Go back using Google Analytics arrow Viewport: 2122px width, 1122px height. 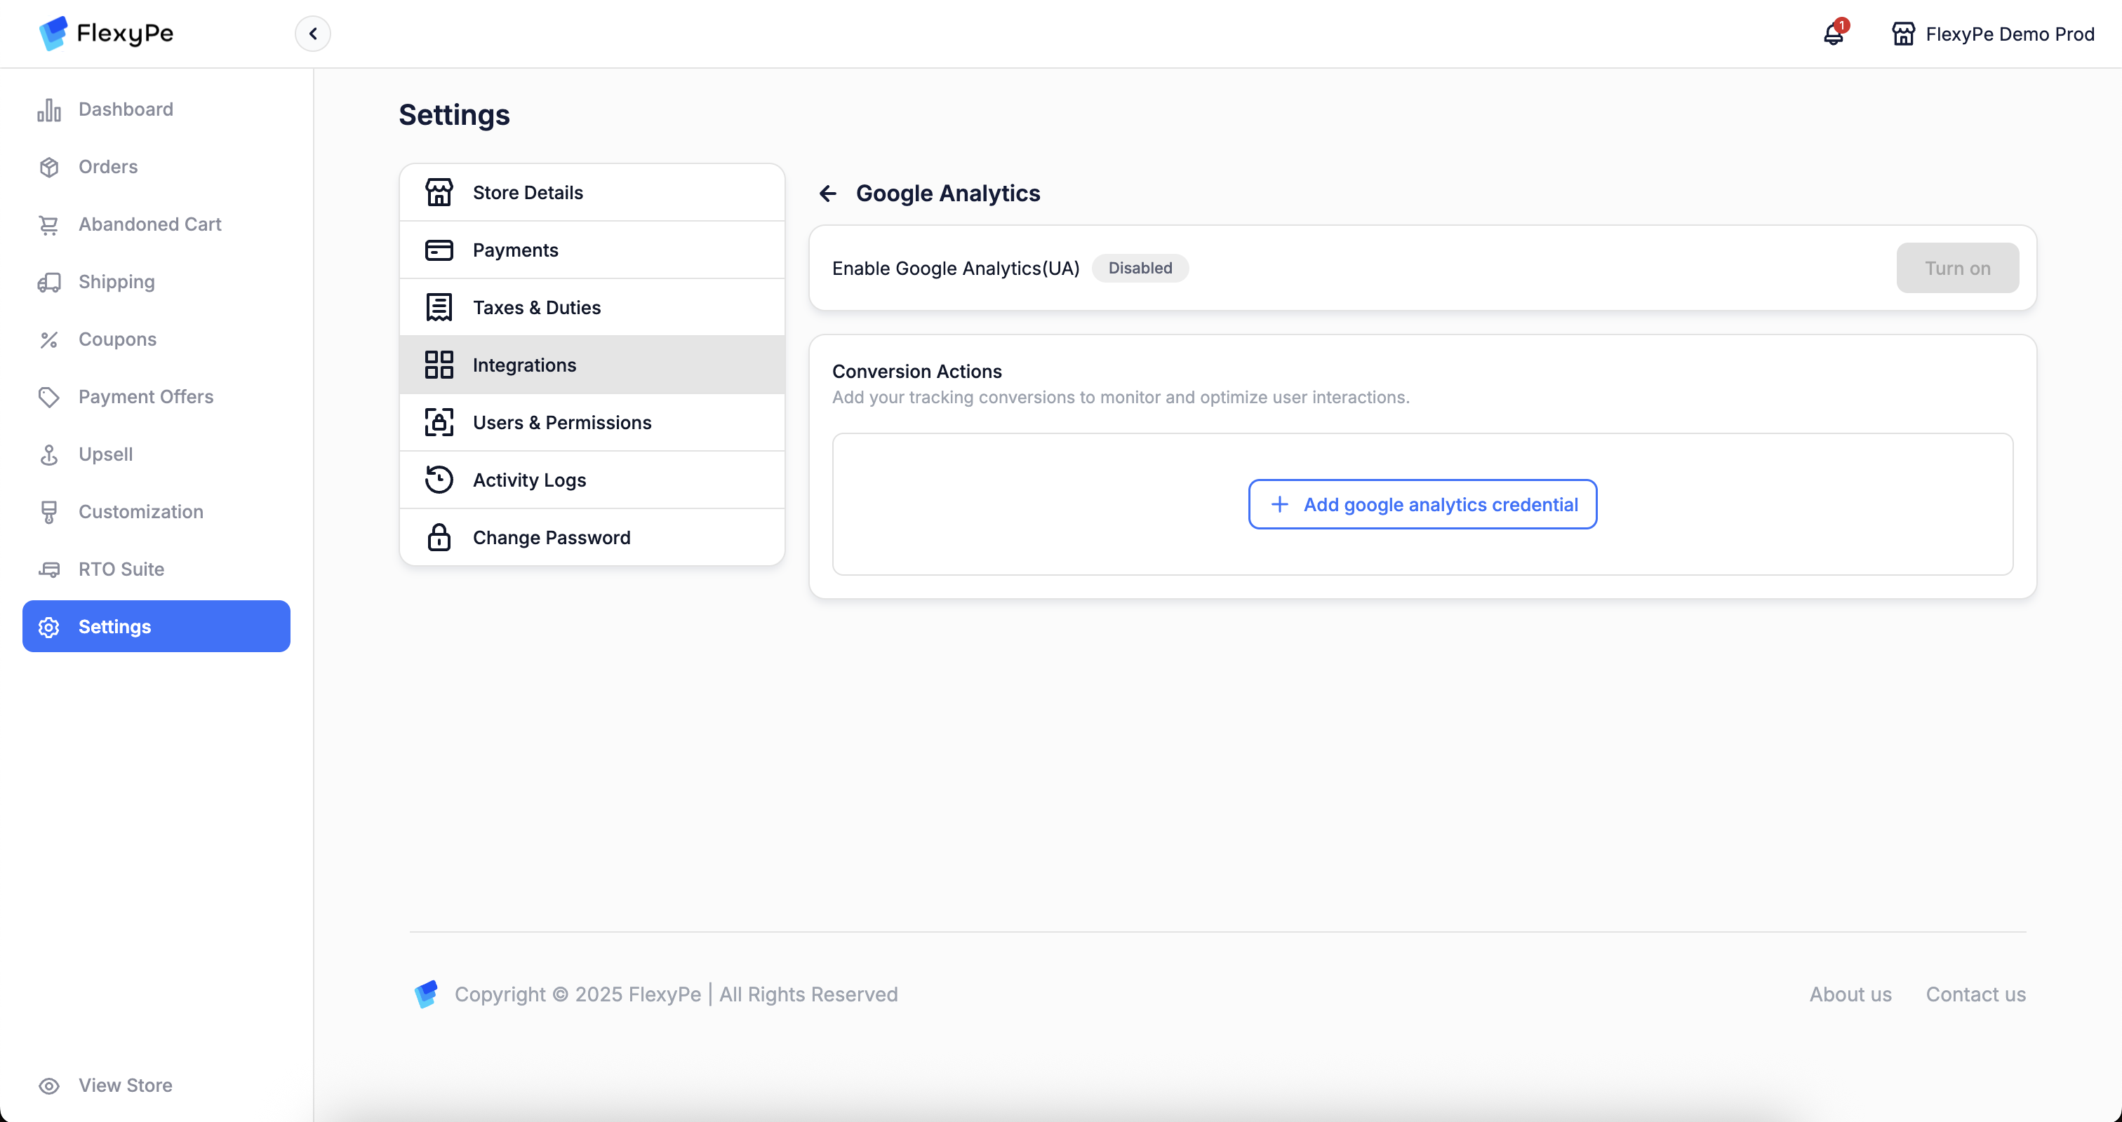coord(828,194)
